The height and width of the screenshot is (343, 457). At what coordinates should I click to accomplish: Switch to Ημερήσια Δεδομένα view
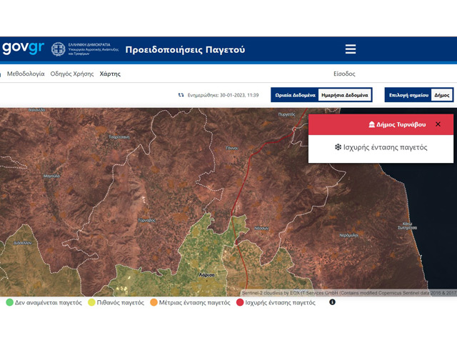(x=344, y=94)
